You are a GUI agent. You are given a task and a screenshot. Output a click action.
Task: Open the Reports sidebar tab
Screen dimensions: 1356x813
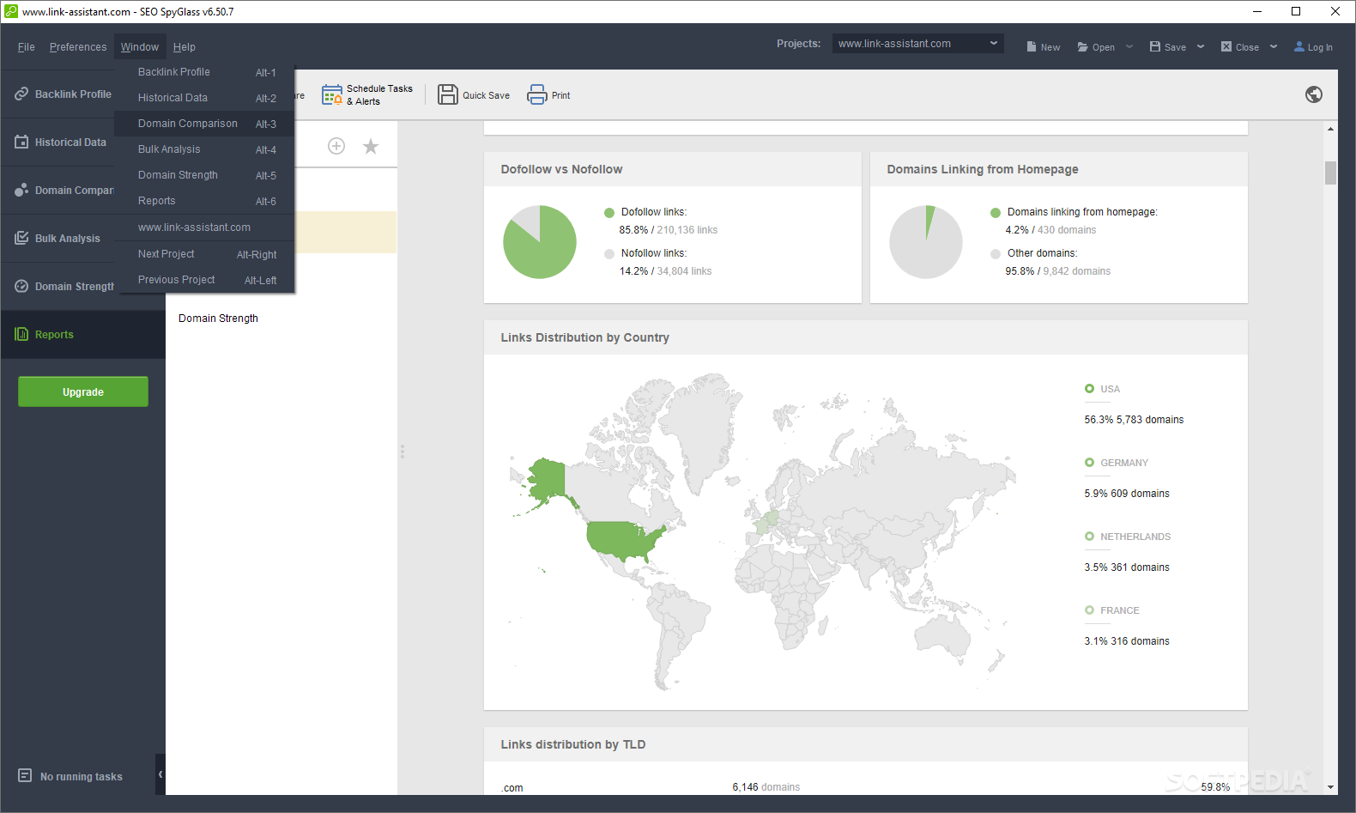(x=82, y=334)
